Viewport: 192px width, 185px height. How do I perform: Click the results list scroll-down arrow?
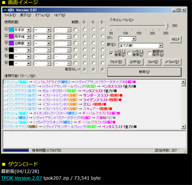[x=183, y=127]
